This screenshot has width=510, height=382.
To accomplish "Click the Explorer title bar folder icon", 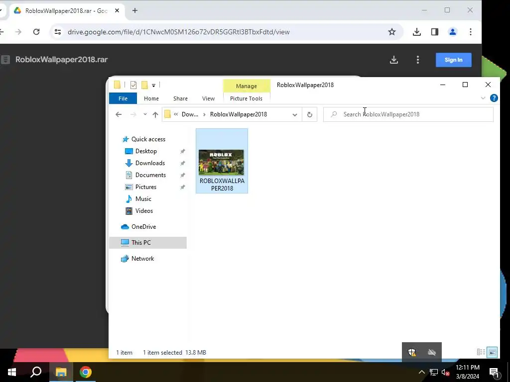I will pyautogui.click(x=117, y=85).
